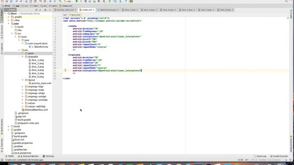Collapse the drawable folder
Viewport: 294px width, 165px height.
point(23,57)
